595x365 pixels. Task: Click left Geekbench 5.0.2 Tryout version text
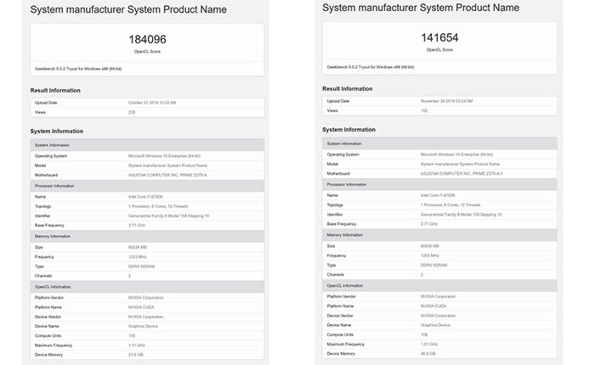click(78, 69)
